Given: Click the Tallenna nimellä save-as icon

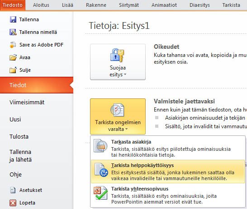Looking at the screenshot, I should tap(13, 32).
